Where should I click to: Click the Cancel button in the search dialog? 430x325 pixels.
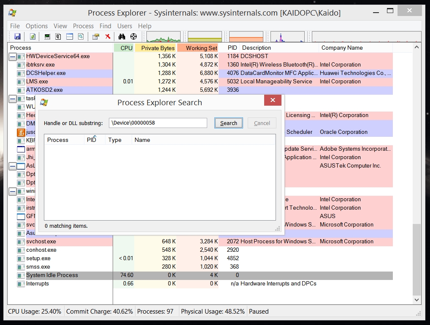tap(262, 123)
